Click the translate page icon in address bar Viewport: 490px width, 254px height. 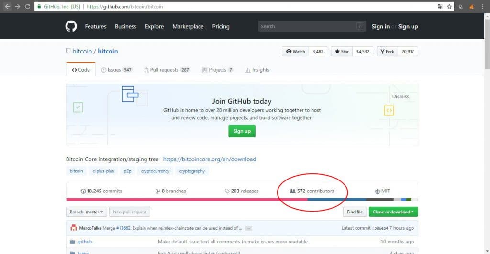(x=440, y=7)
